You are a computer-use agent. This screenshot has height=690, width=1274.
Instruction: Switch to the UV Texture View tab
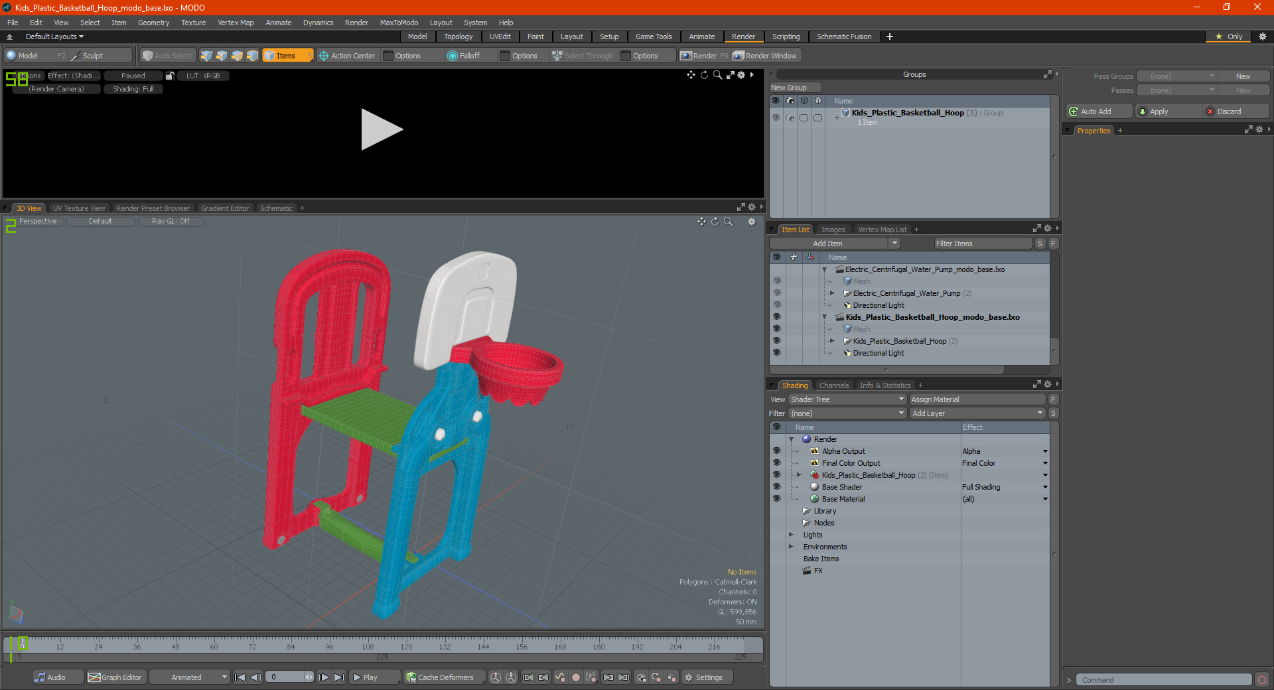(x=79, y=208)
